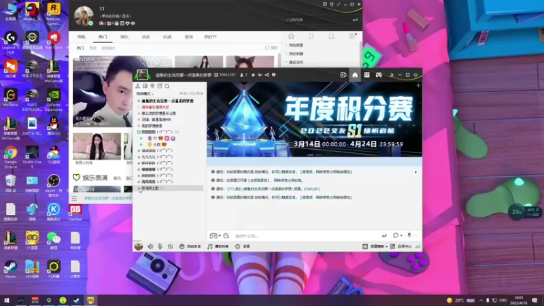This screenshot has height=306, width=544.
Task: Toggle the microphone in channel bottom bar
Action: pyautogui.click(x=160, y=246)
